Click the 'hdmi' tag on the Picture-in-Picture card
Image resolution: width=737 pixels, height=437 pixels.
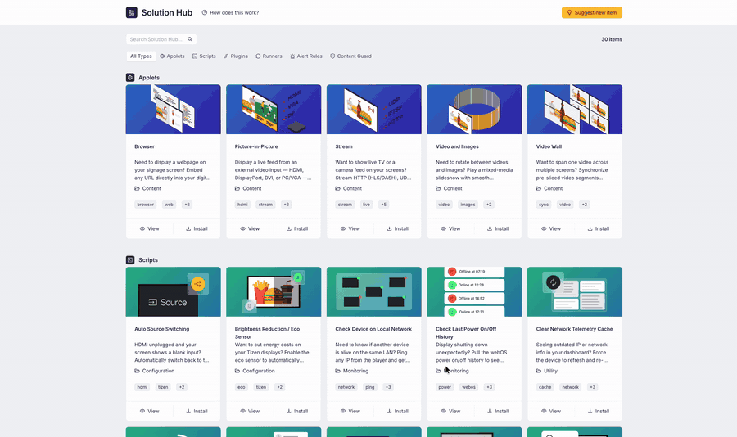coord(242,205)
